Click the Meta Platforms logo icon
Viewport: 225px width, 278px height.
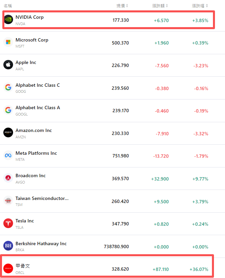(8, 155)
